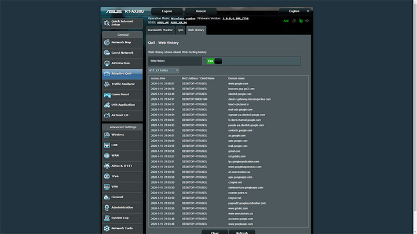Click the Firewall icon in Advanced Settings
The height and width of the screenshot is (234, 417).
coord(107,197)
